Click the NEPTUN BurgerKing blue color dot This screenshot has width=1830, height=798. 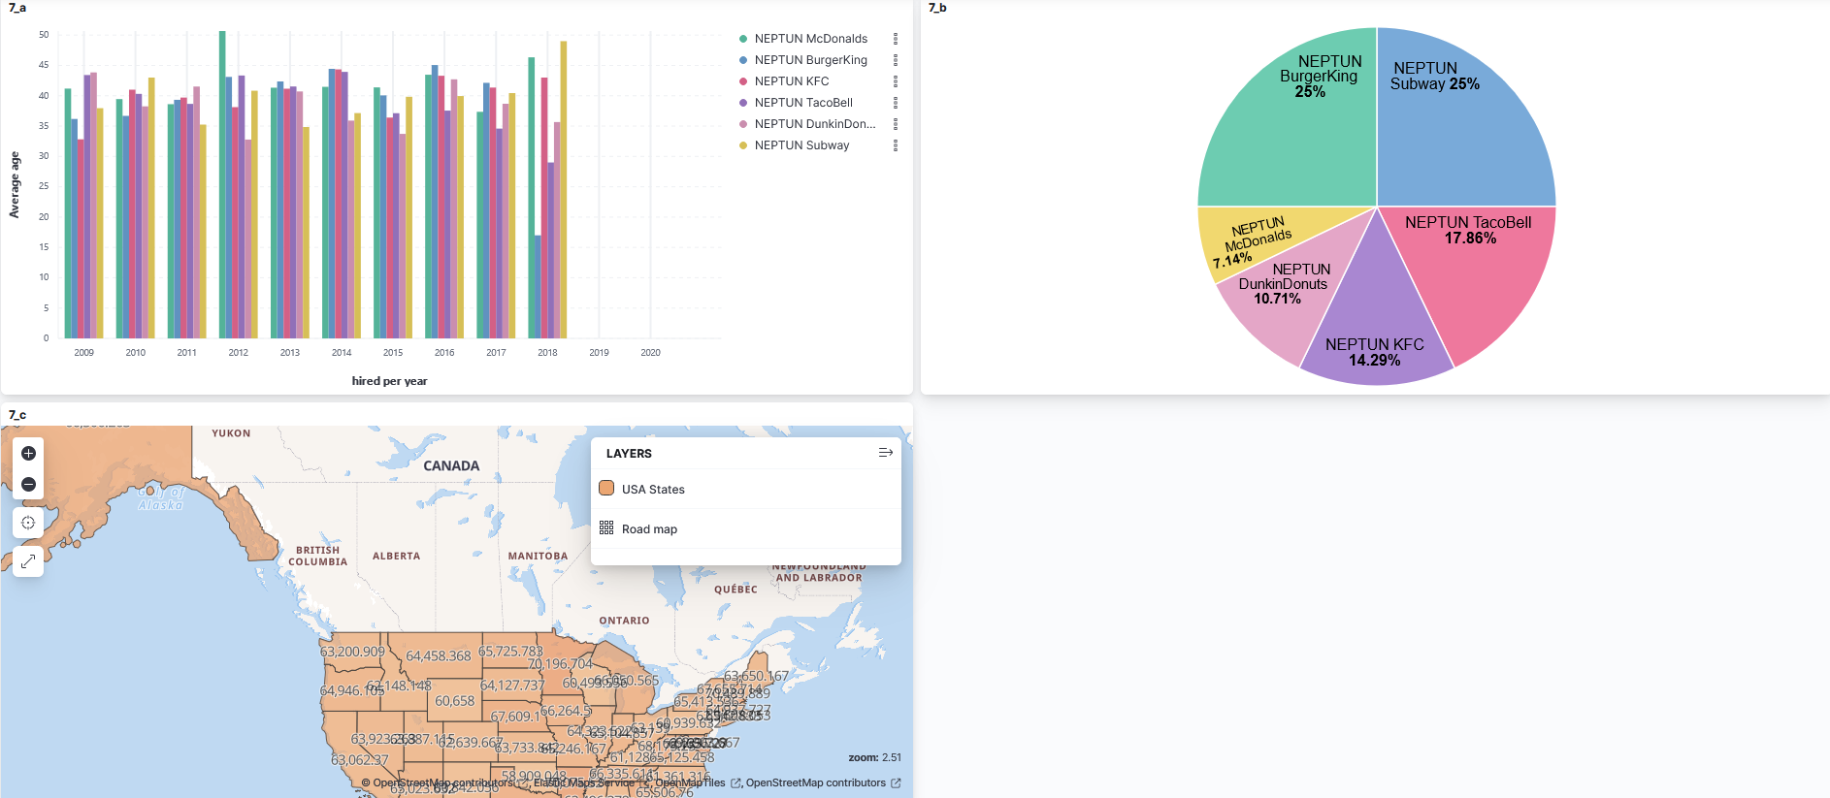(x=743, y=60)
